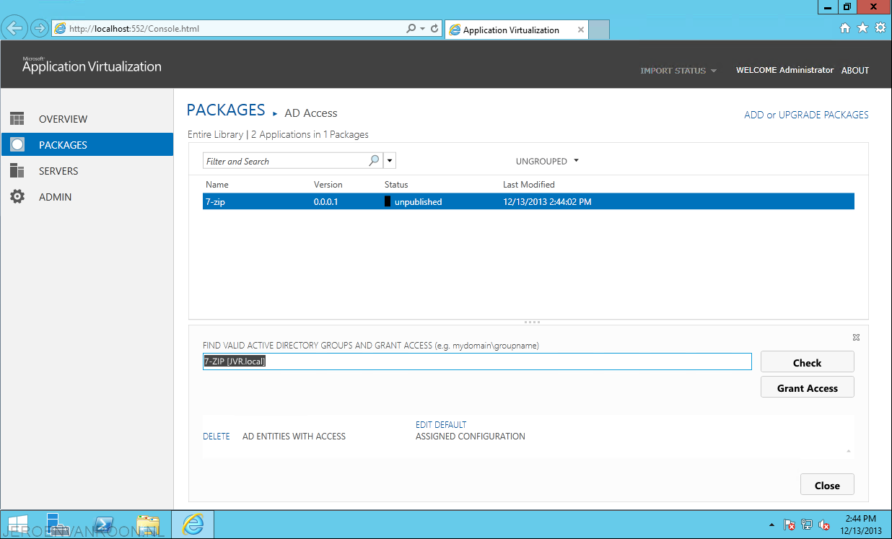Click EDIT DEFAULT configuration link
Viewport: 892px width, 539px height.
[x=441, y=425]
